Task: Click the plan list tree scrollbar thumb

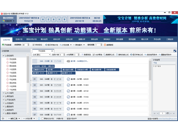Action: click(x=28, y=69)
